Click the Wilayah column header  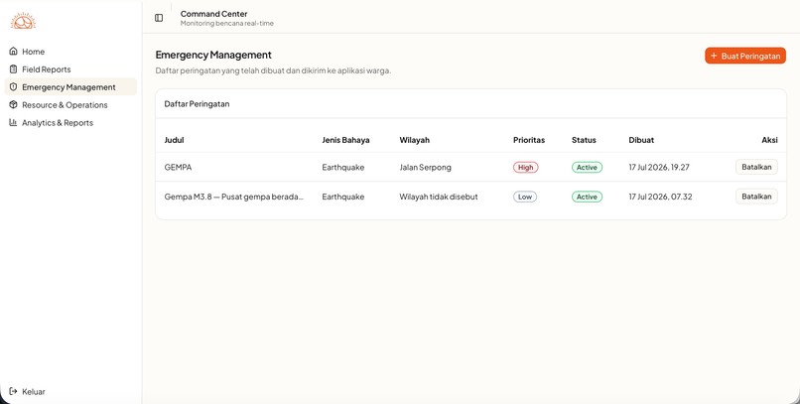coord(414,140)
